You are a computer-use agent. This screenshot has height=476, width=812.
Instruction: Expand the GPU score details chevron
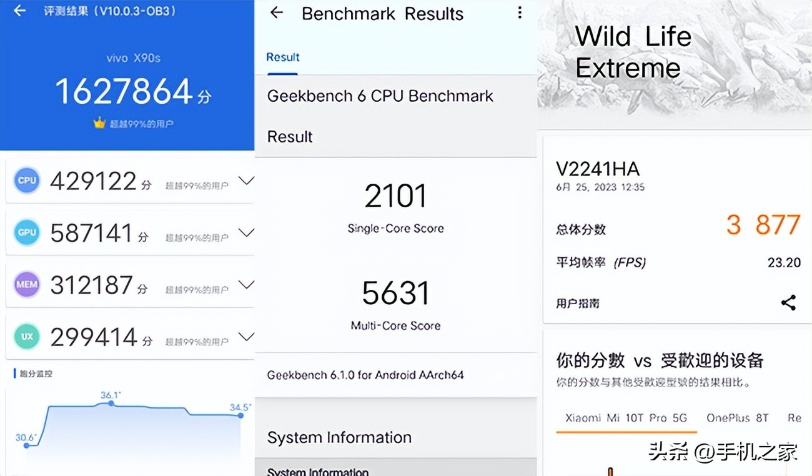(x=246, y=232)
